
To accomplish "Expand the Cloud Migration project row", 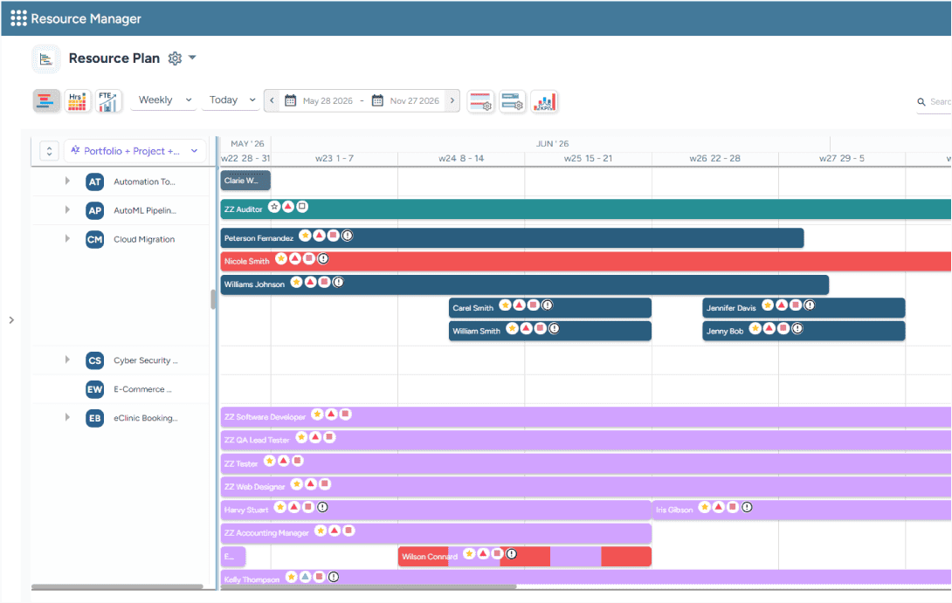I will (67, 238).
